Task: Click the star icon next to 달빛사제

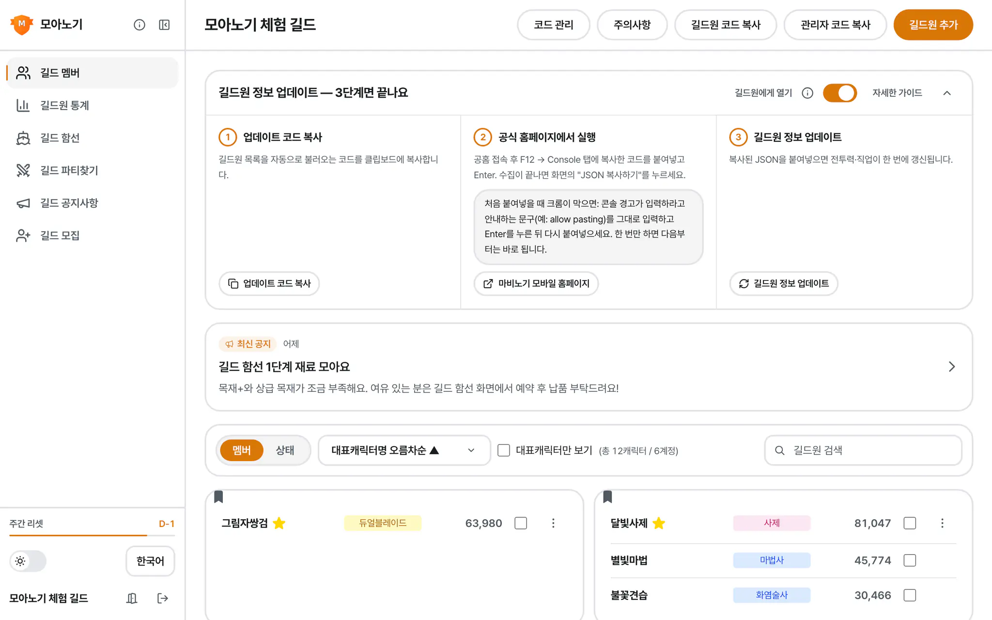Action: [659, 523]
